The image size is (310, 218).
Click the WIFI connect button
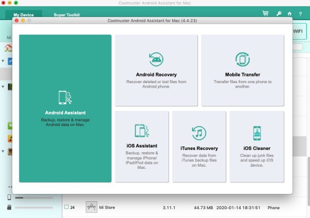[299, 31]
